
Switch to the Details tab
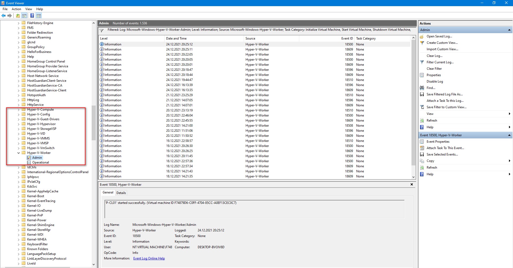pos(121,193)
